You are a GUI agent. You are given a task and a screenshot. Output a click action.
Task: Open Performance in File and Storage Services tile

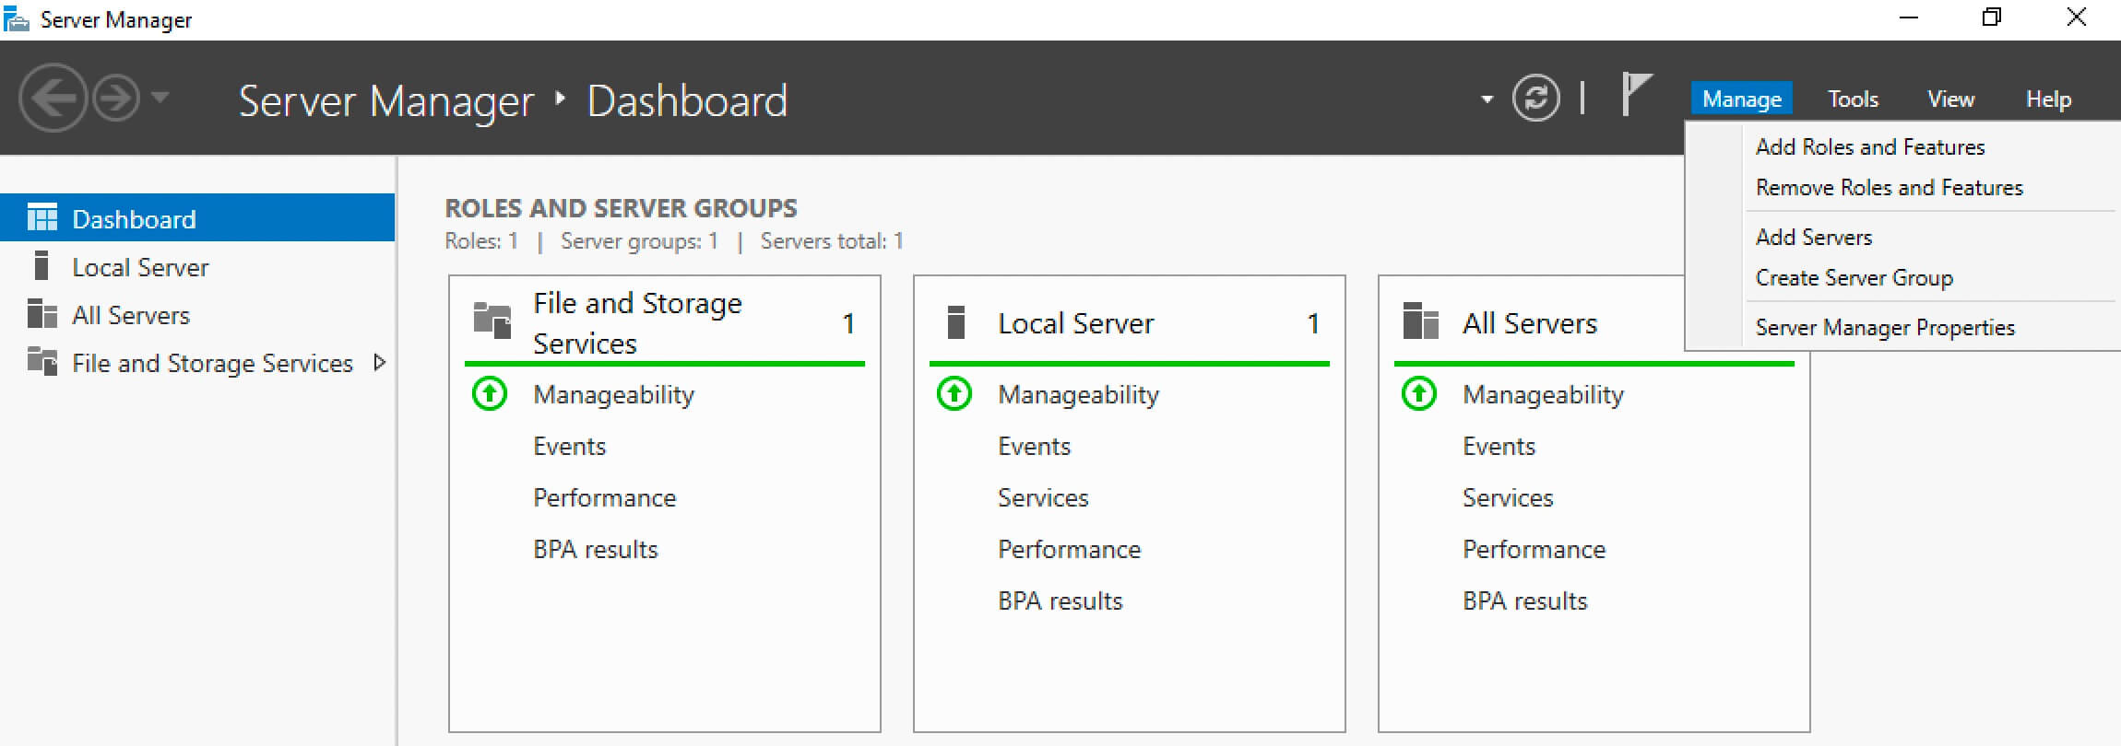(604, 498)
